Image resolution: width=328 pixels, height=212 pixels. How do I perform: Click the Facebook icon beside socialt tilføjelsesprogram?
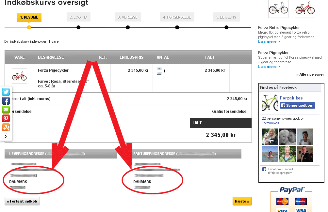264,169
